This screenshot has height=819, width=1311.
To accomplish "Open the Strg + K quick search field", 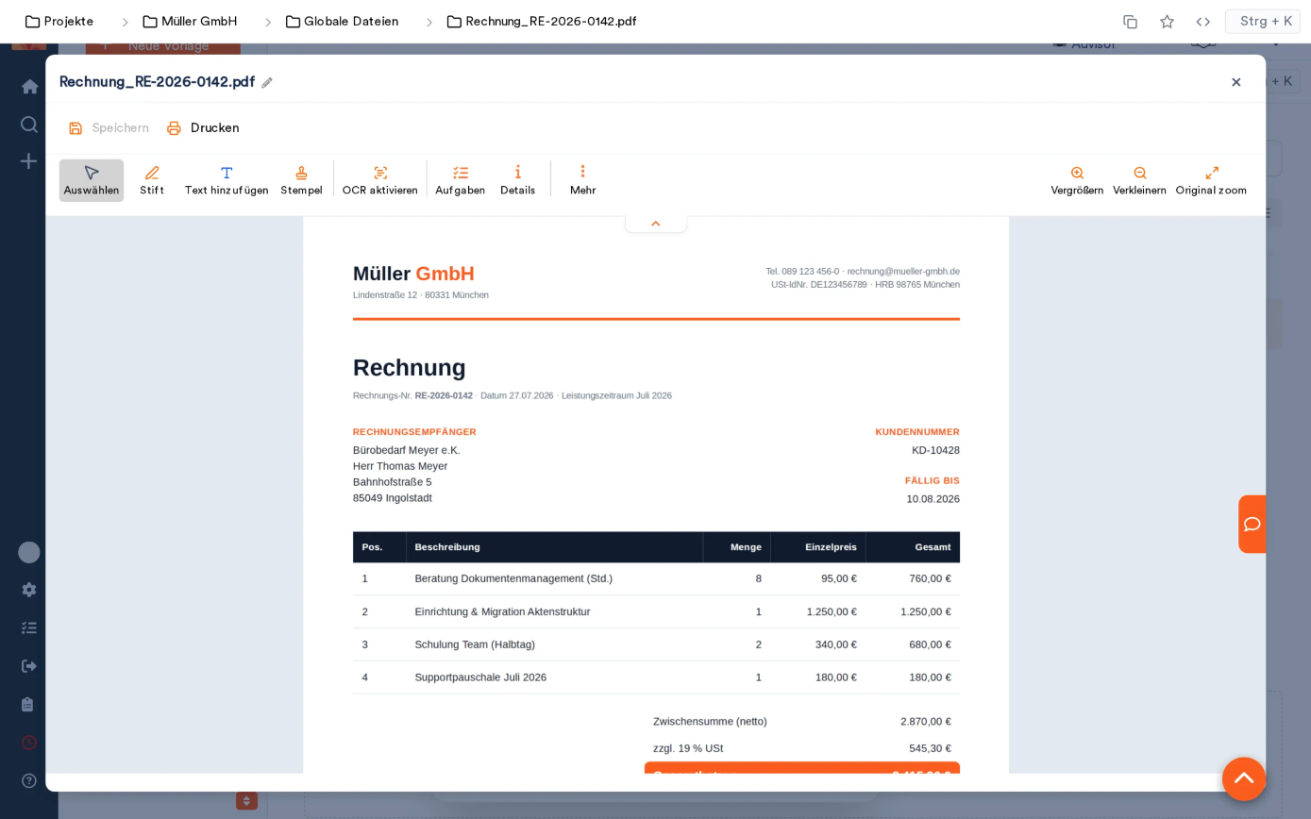I will pos(1263,22).
